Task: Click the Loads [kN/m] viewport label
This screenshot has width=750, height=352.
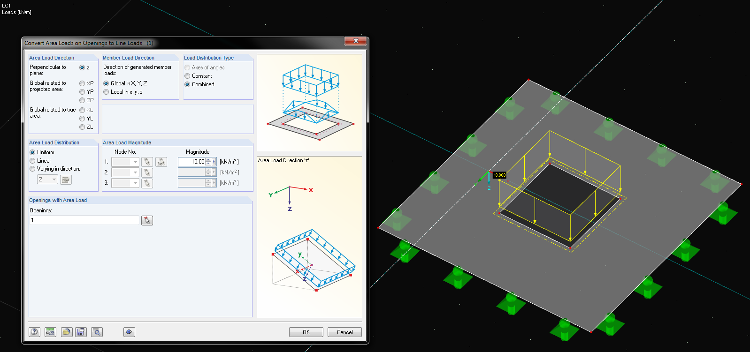Action: [16, 12]
